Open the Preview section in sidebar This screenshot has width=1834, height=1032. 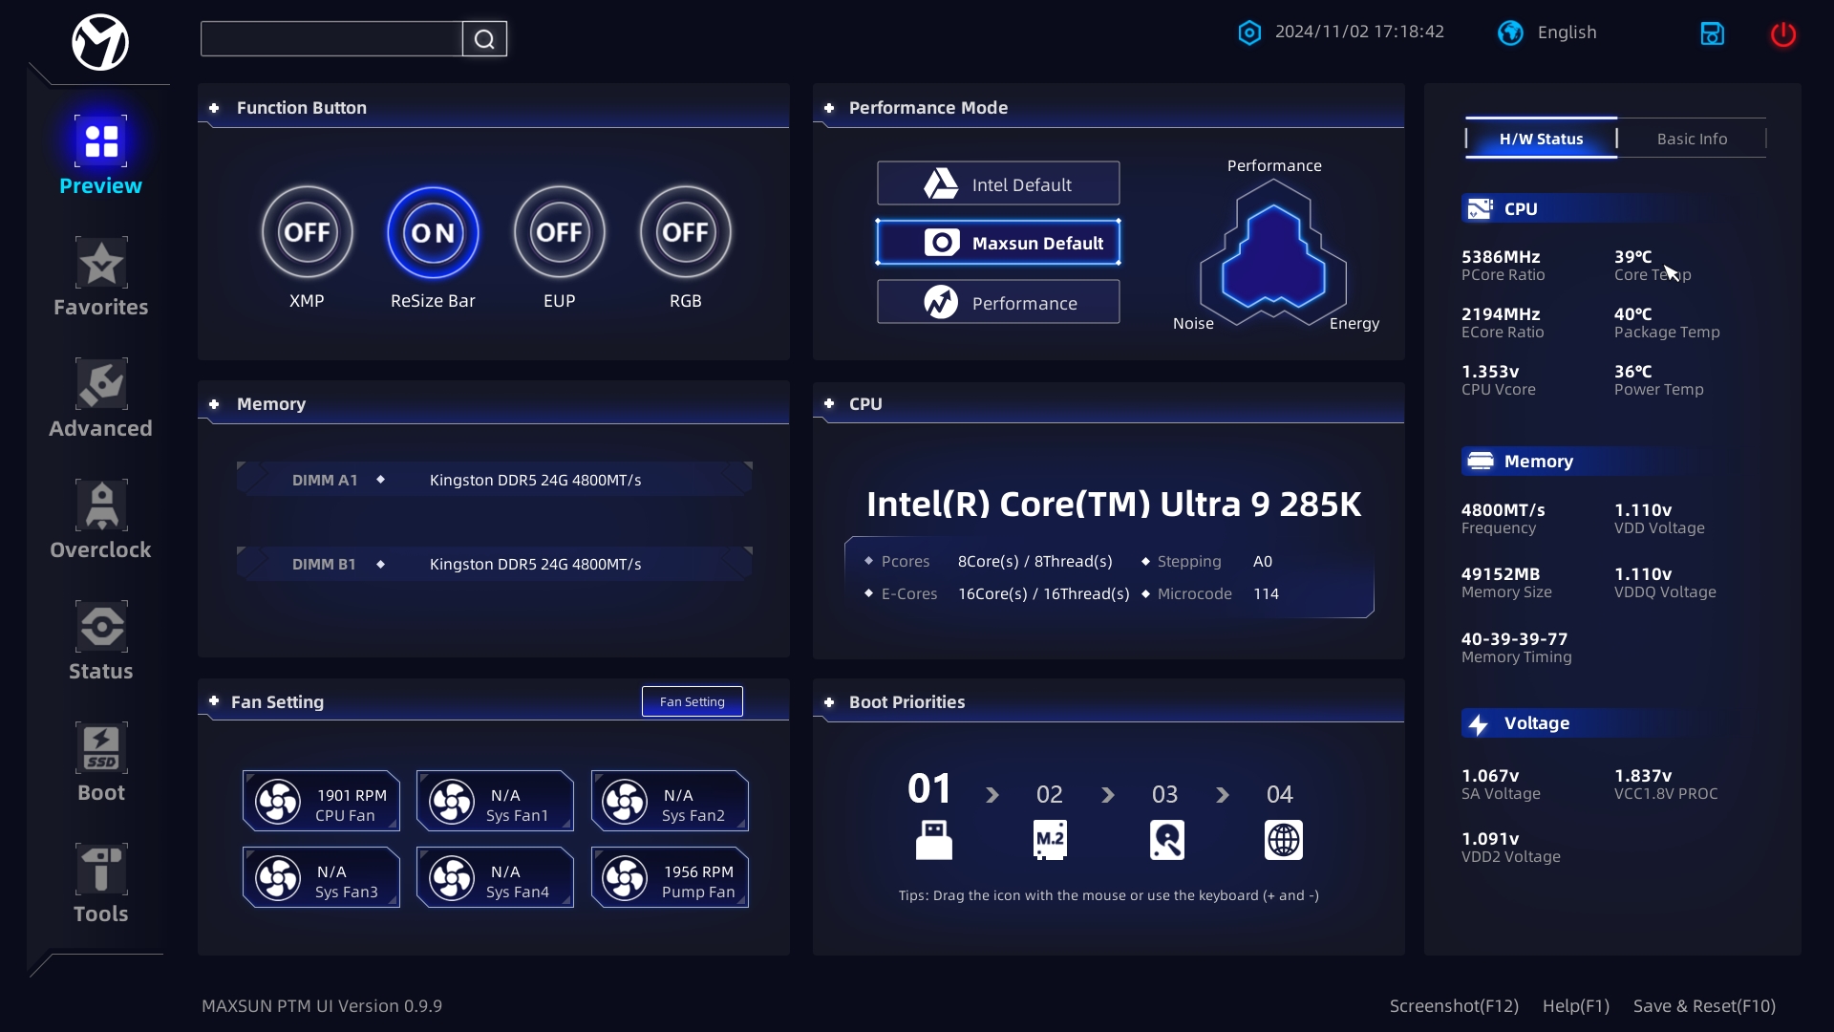tap(100, 156)
